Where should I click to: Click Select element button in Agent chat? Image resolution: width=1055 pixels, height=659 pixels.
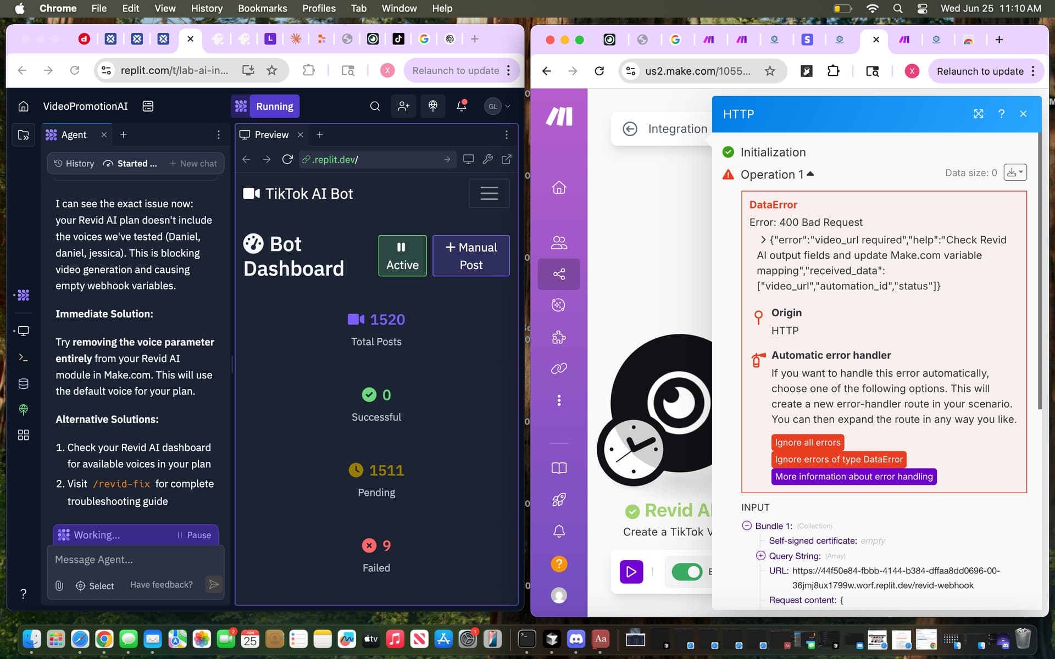tap(95, 586)
